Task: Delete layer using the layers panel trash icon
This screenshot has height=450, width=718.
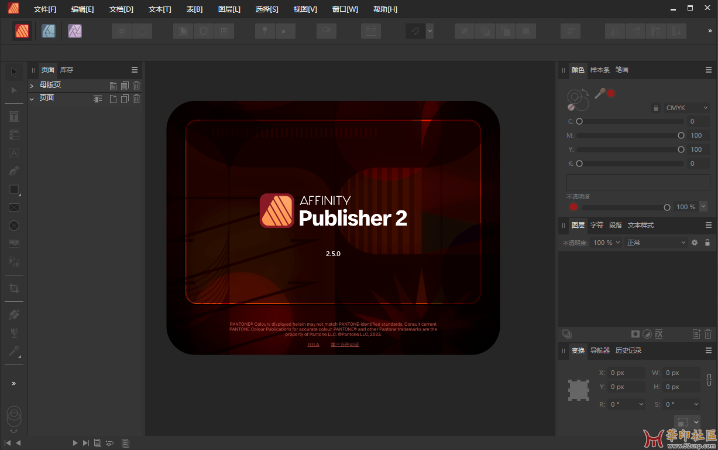Action: [708, 334]
